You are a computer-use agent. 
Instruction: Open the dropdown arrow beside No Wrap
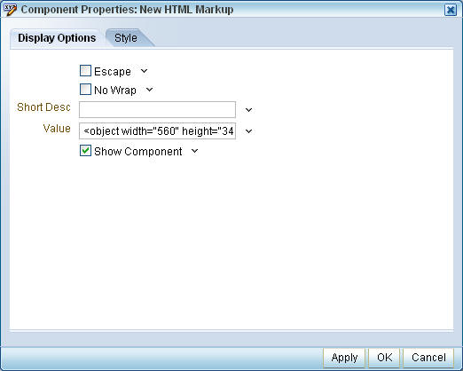(x=150, y=90)
